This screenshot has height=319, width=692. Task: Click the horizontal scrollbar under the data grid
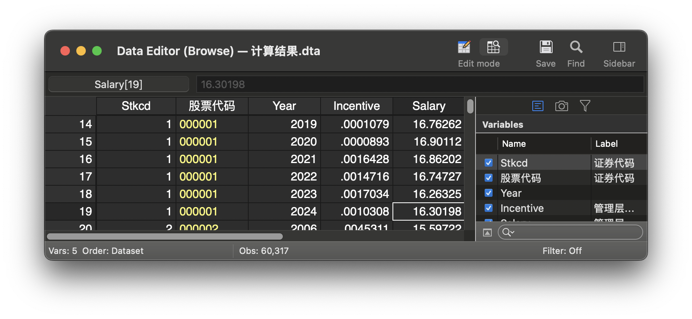(x=164, y=236)
